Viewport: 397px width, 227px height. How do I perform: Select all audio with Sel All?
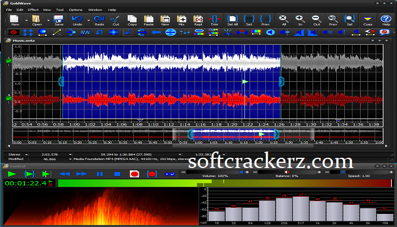point(233,20)
